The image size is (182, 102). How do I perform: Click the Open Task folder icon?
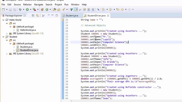(x=59, y=9)
